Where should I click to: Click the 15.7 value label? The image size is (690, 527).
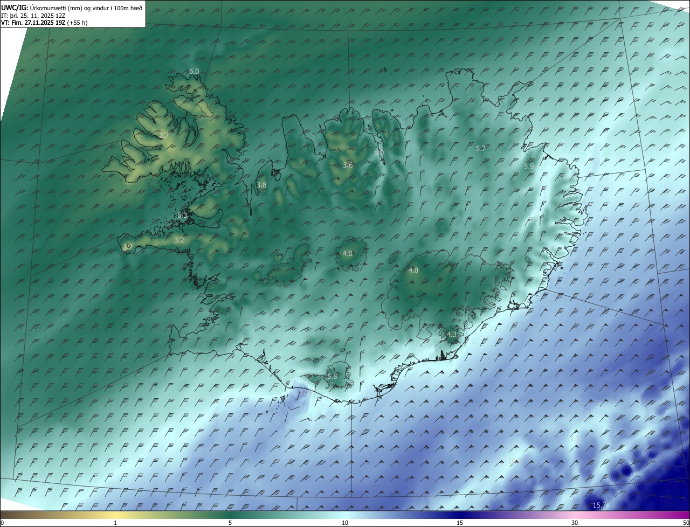click(x=599, y=505)
